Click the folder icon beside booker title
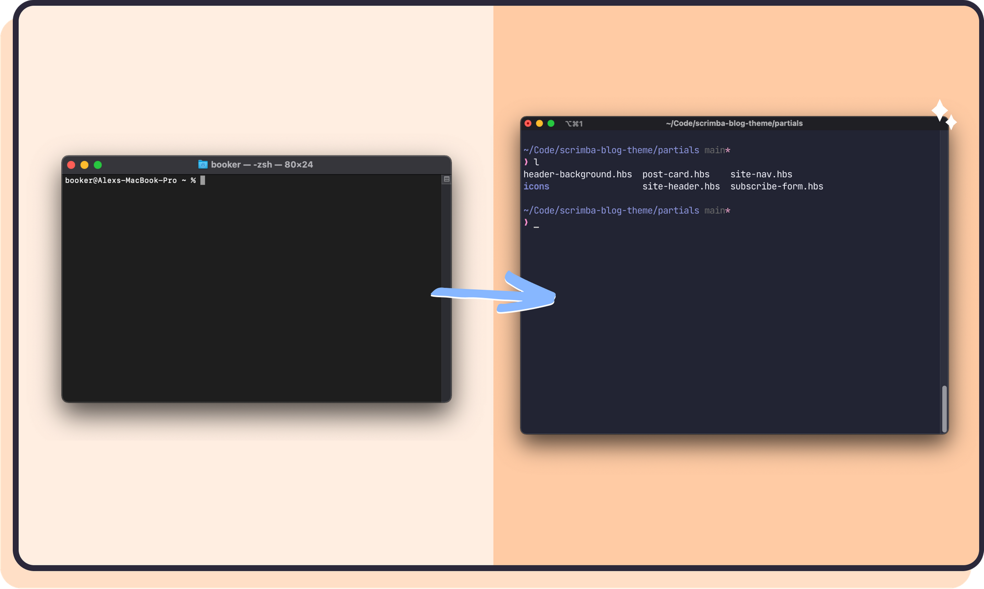This screenshot has height=589, width=984. point(203,164)
